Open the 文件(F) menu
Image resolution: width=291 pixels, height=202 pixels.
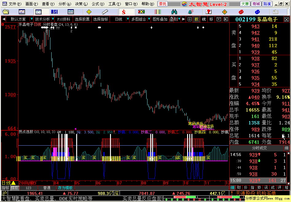[x=15, y=4]
